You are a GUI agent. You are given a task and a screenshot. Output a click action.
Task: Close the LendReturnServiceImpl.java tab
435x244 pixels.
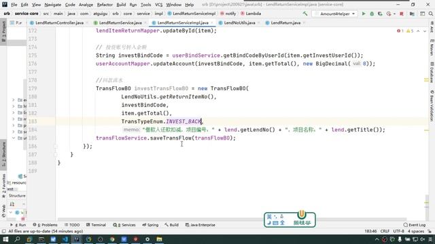click(x=212, y=22)
